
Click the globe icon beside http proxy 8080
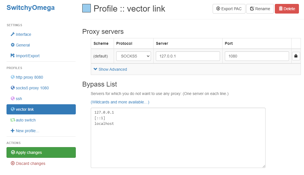click(x=12, y=77)
